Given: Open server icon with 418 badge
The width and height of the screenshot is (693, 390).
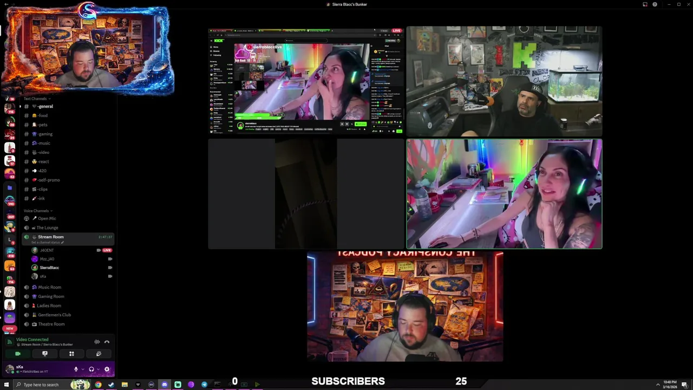Looking at the screenshot, I should pos(10,252).
